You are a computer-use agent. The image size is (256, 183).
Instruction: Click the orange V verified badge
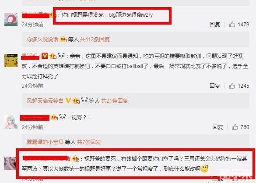[45, 56]
